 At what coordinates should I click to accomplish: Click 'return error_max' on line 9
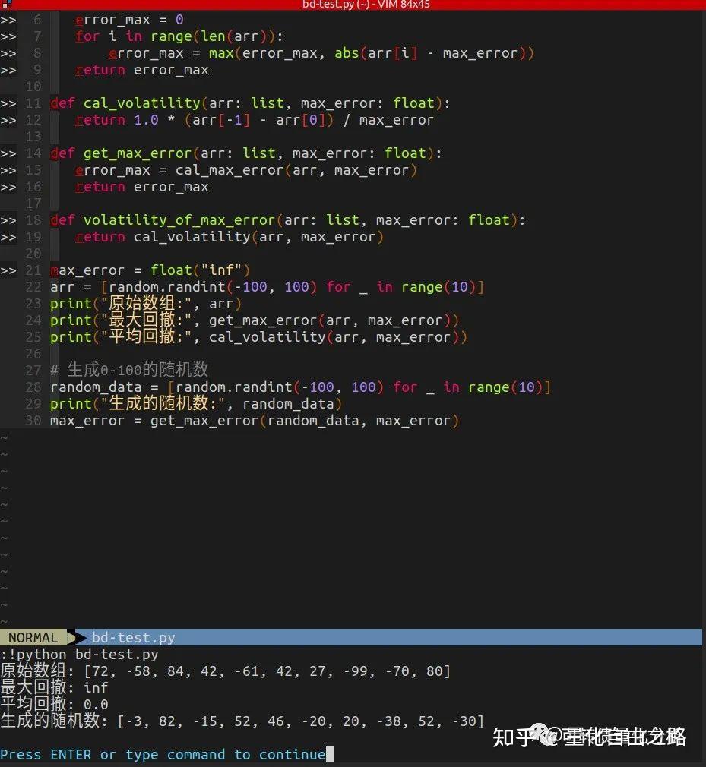click(x=141, y=71)
